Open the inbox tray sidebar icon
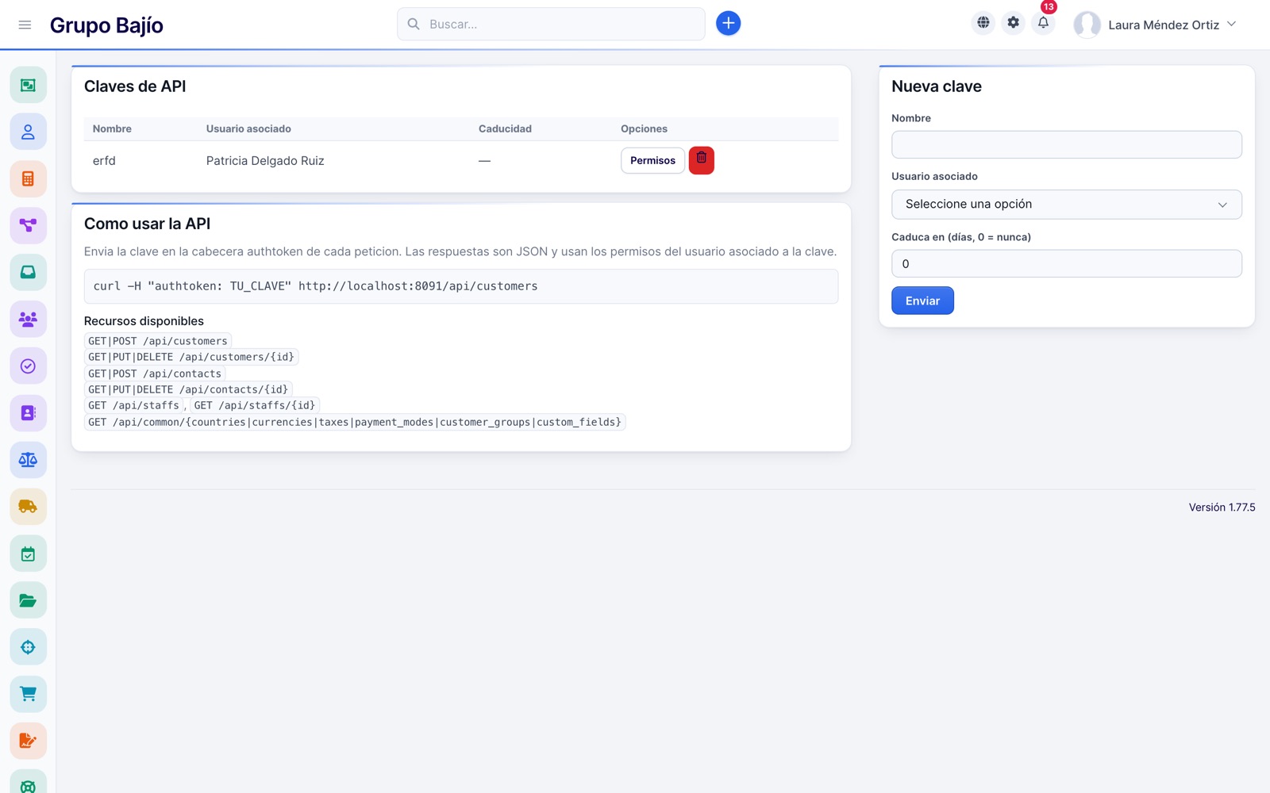1270x793 pixels. 28,272
